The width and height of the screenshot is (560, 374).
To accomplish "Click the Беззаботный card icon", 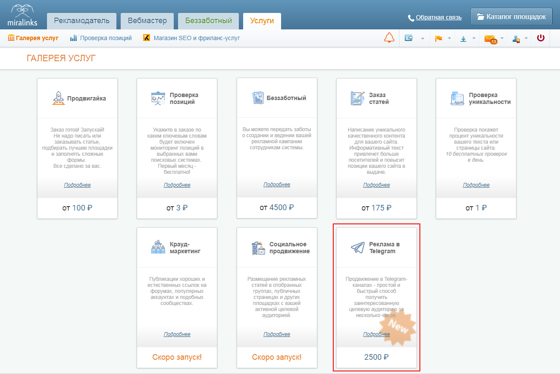I will (257, 98).
